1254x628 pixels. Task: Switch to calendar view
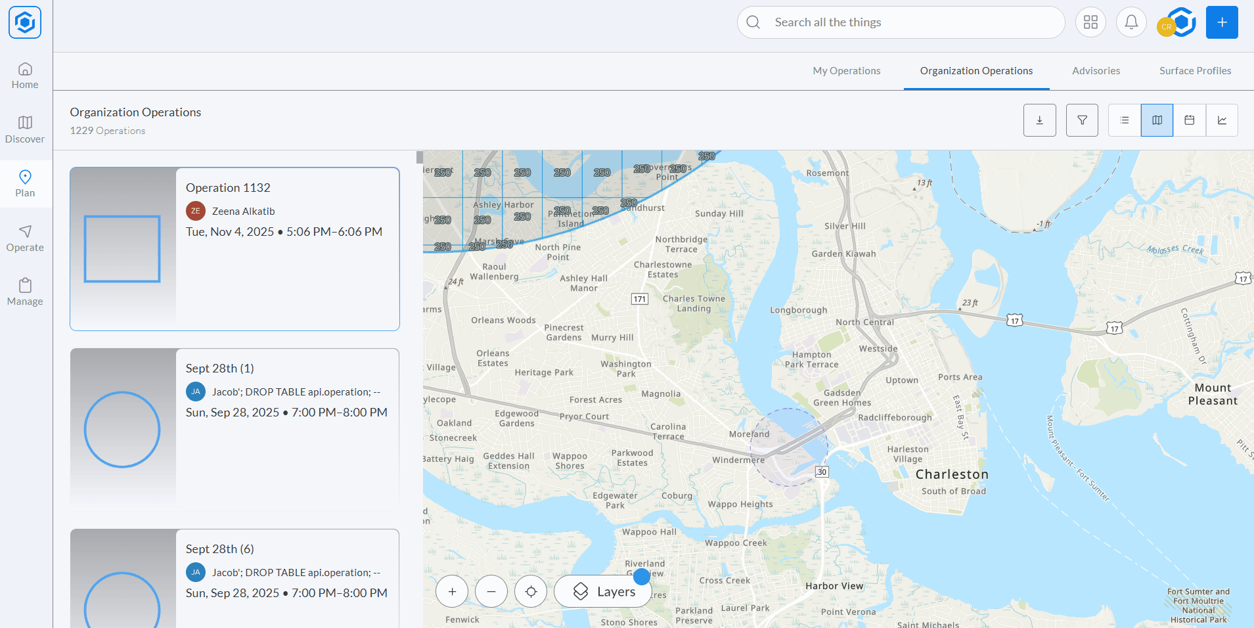click(1189, 120)
